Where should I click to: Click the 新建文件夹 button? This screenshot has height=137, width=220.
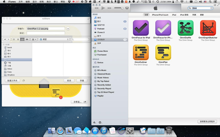tap(12, 81)
